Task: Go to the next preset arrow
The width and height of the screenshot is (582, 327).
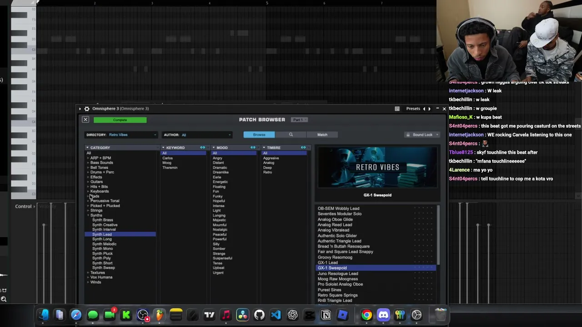Action: (x=430, y=109)
